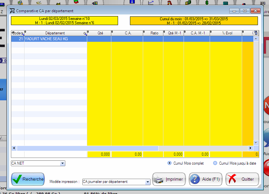The height and width of the screenshot is (194, 269).
Task: Click the magnifier icon in Code column header
Action: [x=22, y=34]
